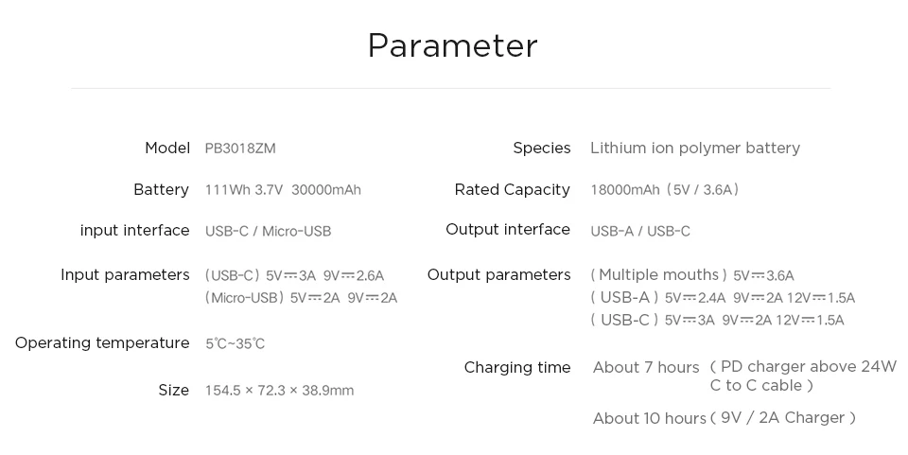This screenshot has height=455, width=908.
Task: Click the USB-A output parameters line
Action: 723,298
